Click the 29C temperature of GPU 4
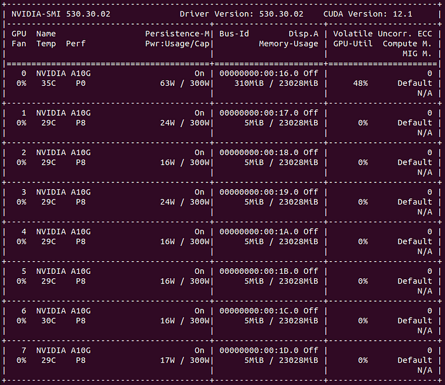Image resolution: width=445 pixels, height=385 pixels. click(x=48, y=241)
